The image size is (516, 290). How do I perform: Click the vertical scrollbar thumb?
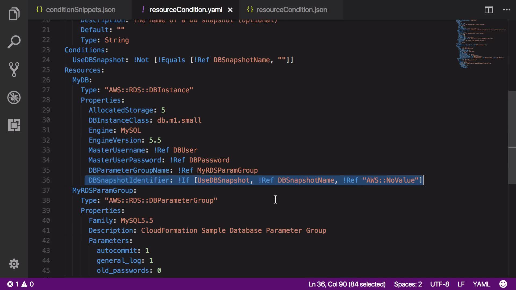pos(512,137)
